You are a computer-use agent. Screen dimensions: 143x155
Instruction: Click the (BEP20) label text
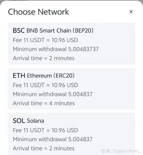click(83, 30)
